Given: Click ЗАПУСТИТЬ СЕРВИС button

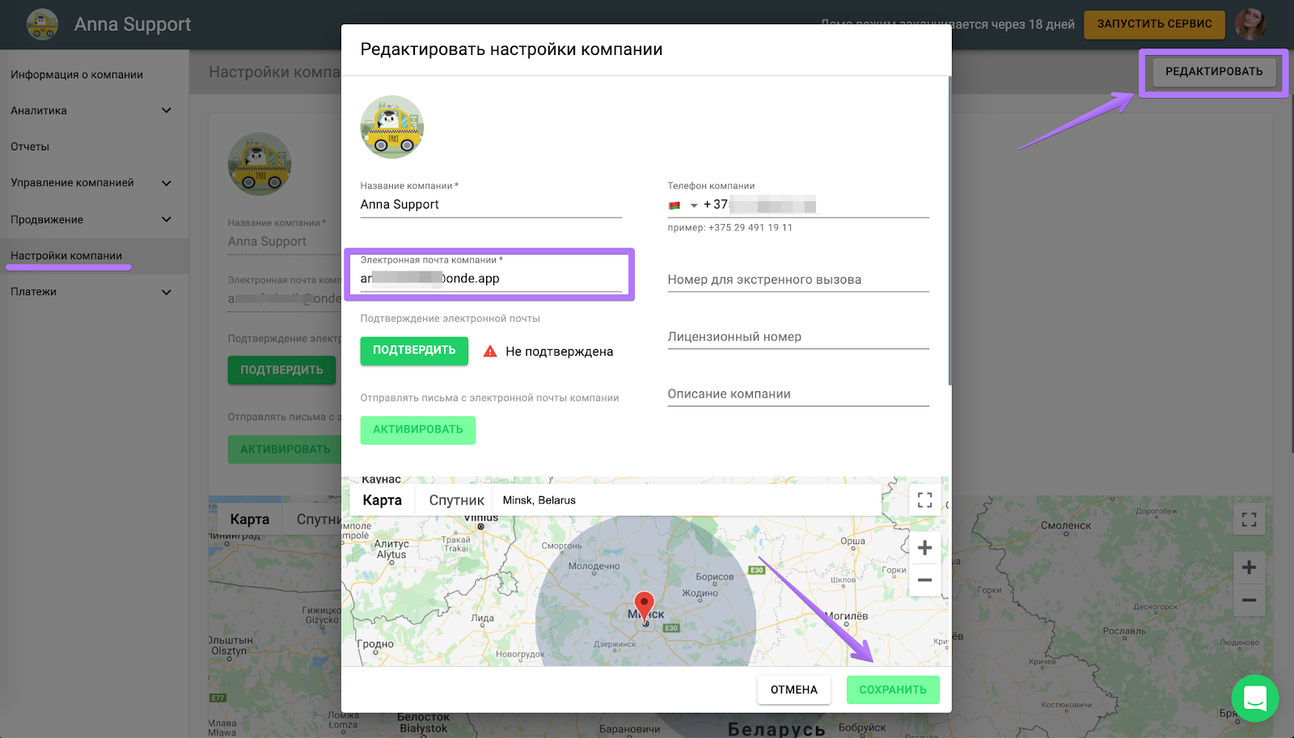Looking at the screenshot, I should [x=1155, y=24].
